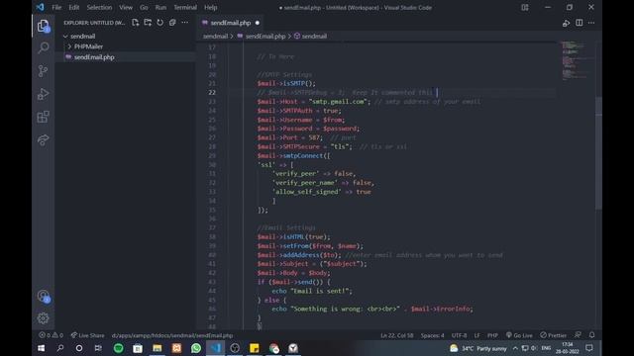The height and width of the screenshot is (356, 634).
Task: Open Spotify from the taskbar
Action: pos(119,348)
